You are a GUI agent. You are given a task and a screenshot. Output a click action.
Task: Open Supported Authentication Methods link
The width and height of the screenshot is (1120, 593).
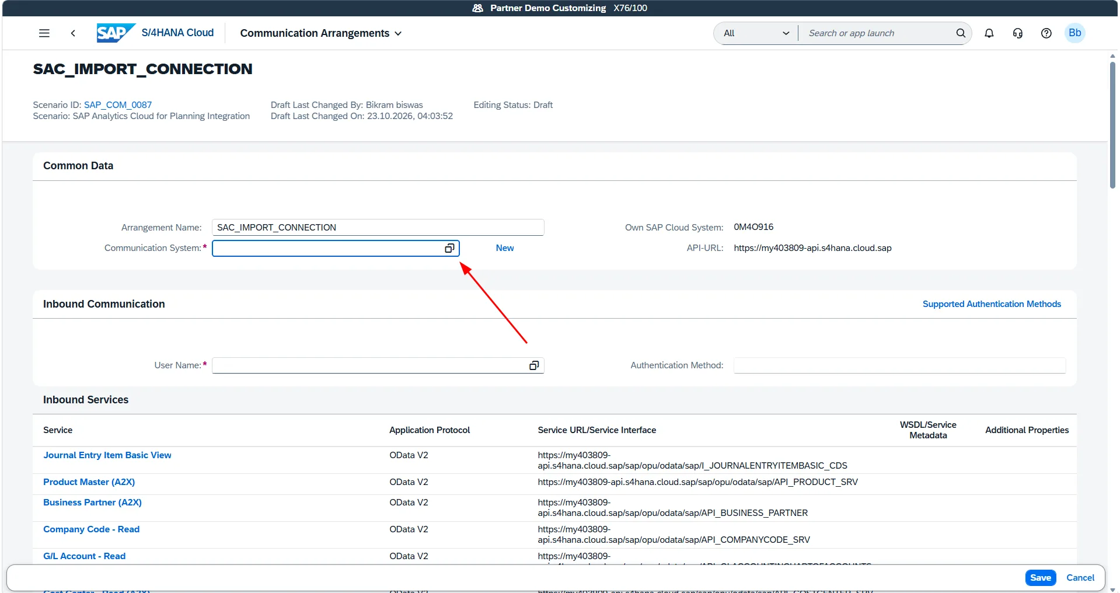(x=992, y=304)
